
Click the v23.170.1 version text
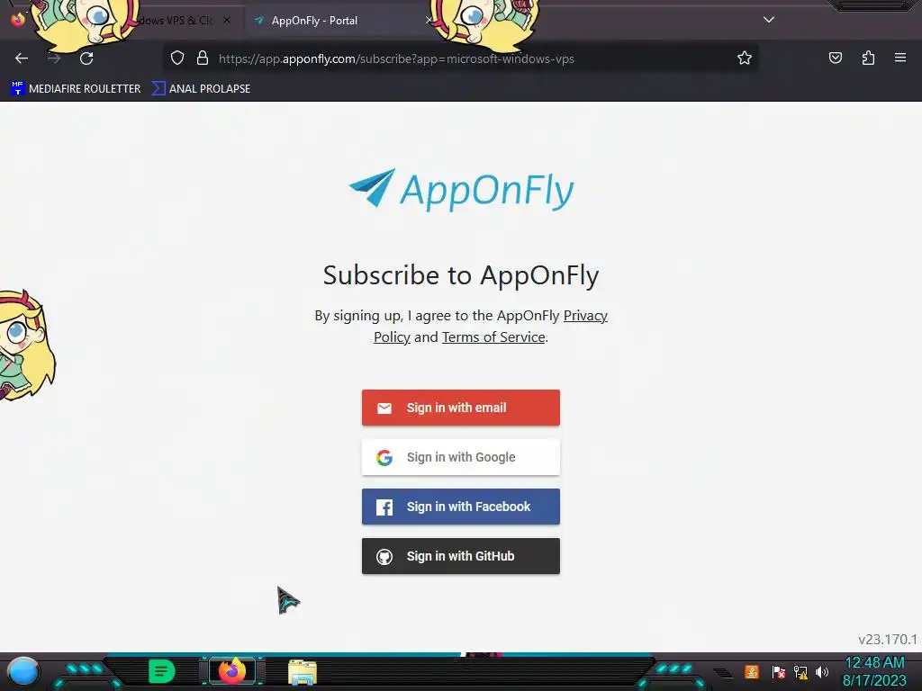pyautogui.click(x=887, y=640)
